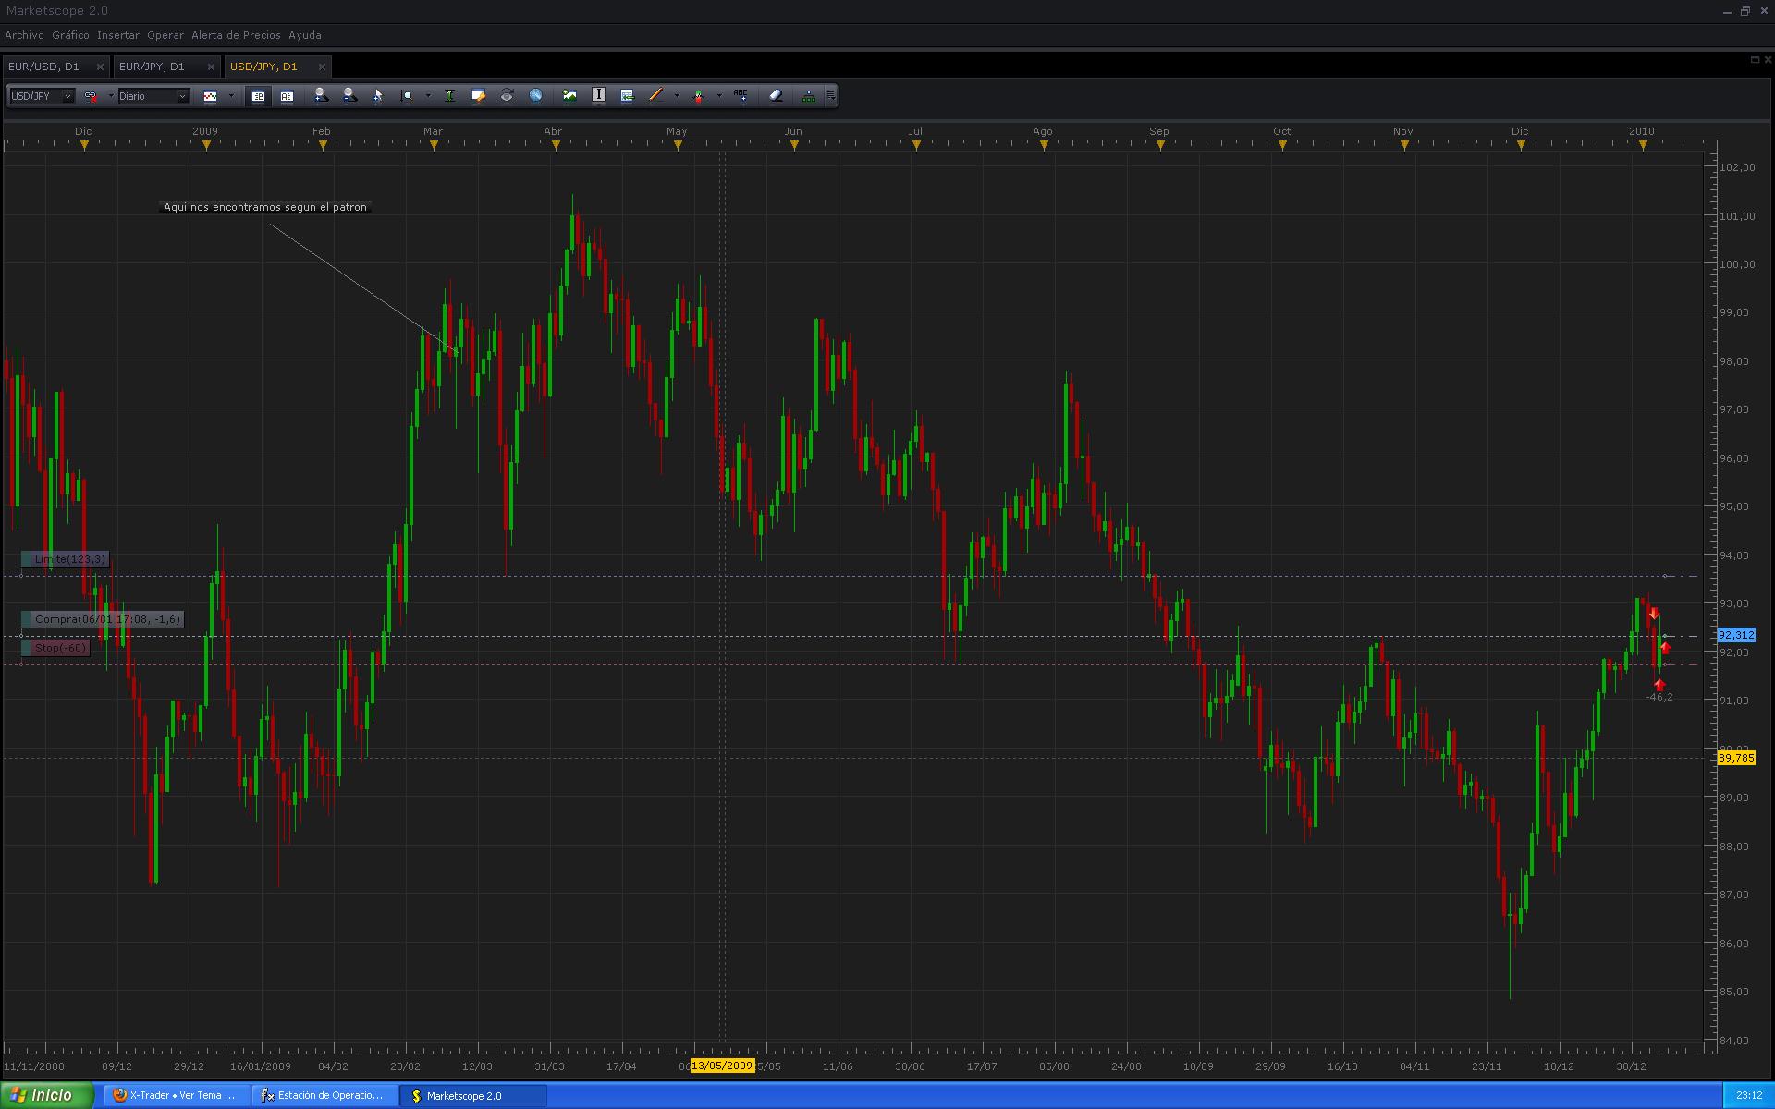Click the zoom out magnifier icon

coord(349,95)
